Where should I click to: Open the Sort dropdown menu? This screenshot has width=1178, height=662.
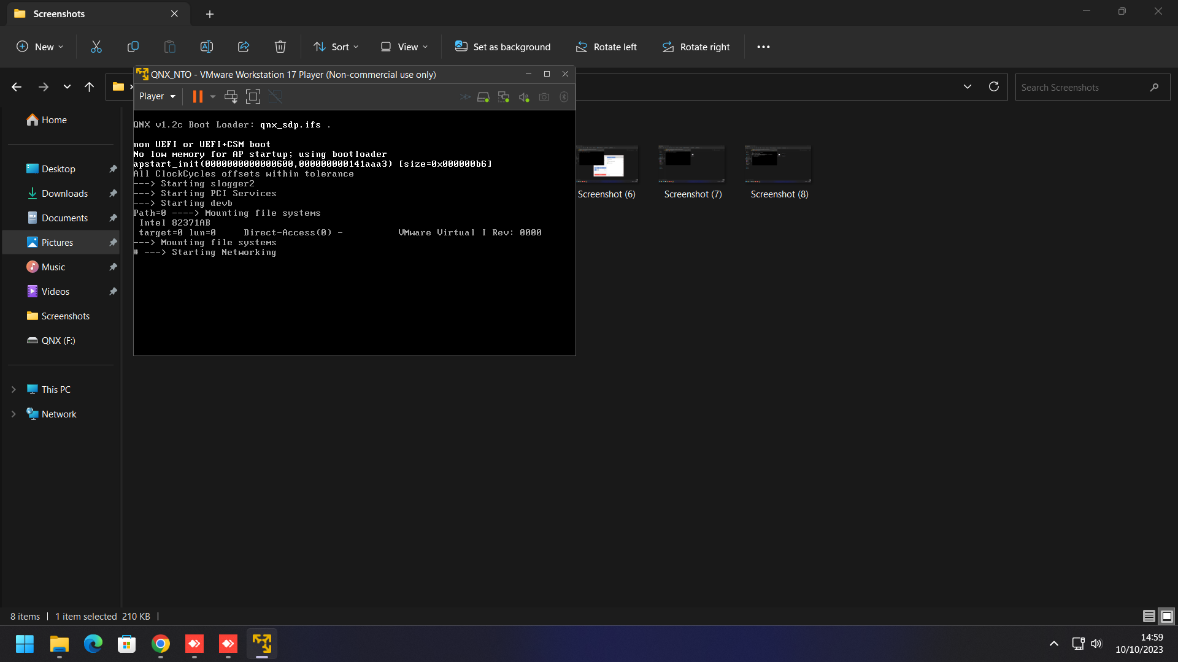[336, 47]
